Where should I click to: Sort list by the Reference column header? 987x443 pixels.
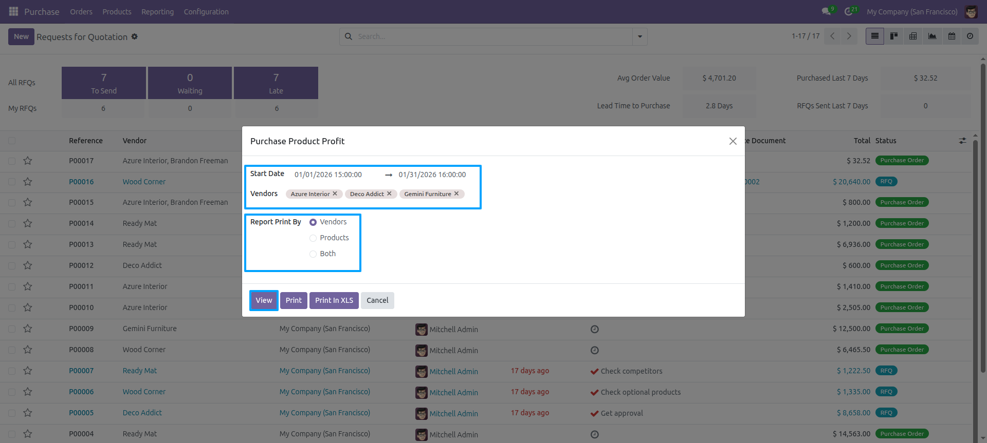coord(86,141)
